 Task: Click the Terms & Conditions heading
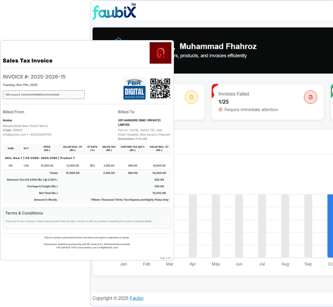[x=24, y=213]
